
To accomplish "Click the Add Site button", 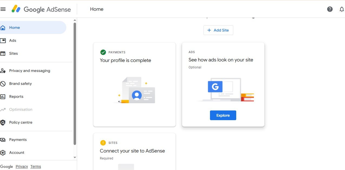I will 218,30.
